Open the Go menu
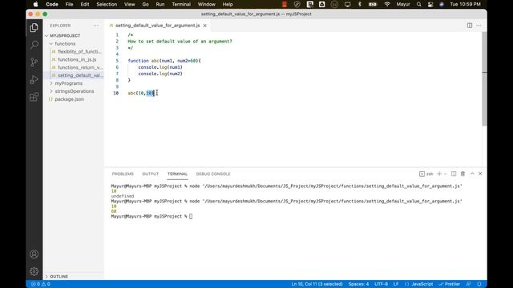This screenshot has width=513, height=288. [145, 4]
